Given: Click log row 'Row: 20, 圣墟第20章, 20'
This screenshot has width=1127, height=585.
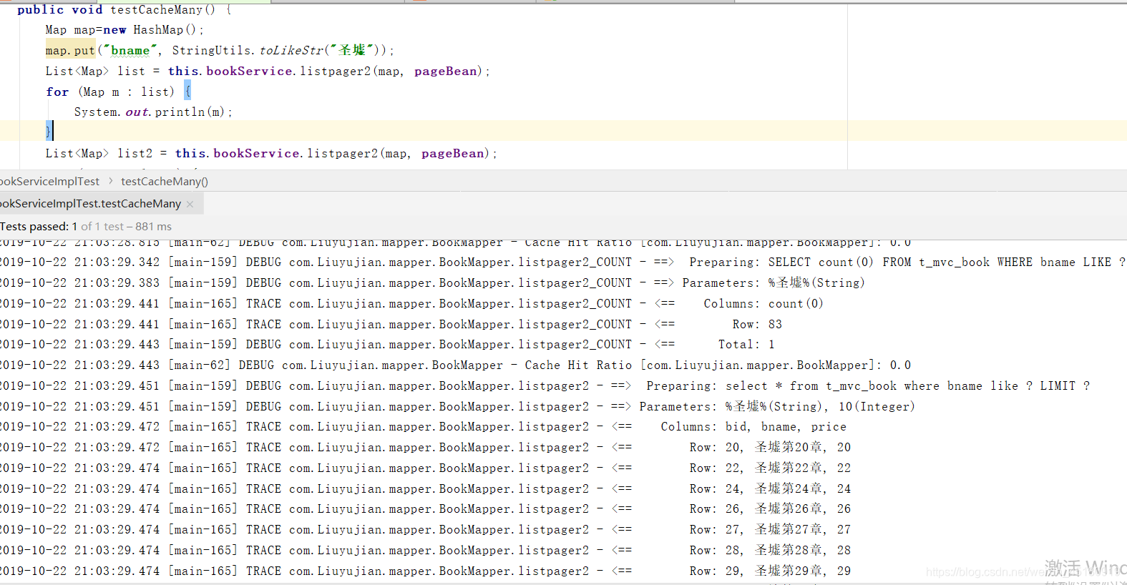Looking at the screenshot, I should (426, 448).
